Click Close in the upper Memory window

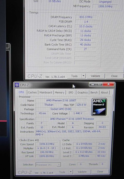[114, 76]
